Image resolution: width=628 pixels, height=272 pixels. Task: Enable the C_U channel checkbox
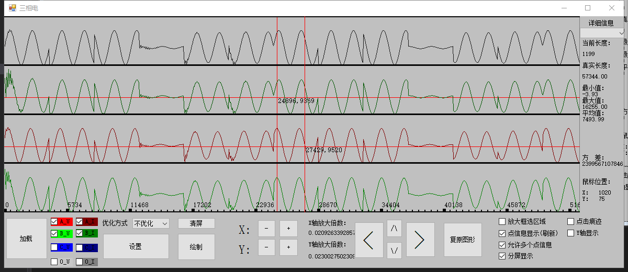(54, 247)
